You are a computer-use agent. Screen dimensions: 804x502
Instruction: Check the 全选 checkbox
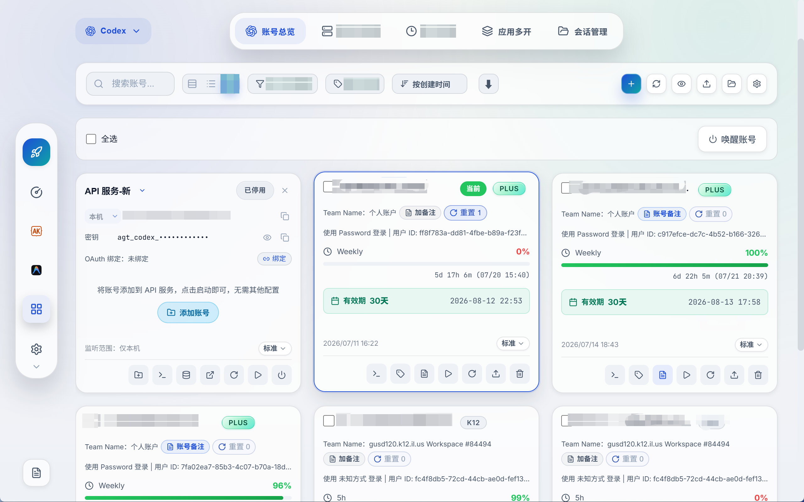click(x=91, y=139)
